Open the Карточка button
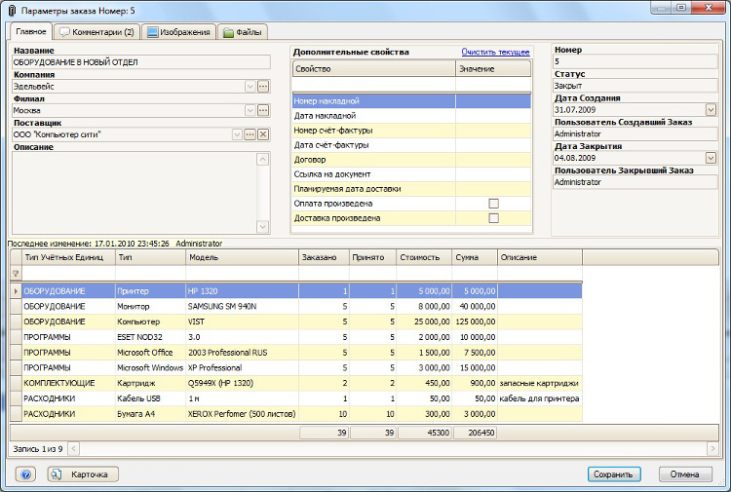The image size is (731, 492). click(x=83, y=474)
